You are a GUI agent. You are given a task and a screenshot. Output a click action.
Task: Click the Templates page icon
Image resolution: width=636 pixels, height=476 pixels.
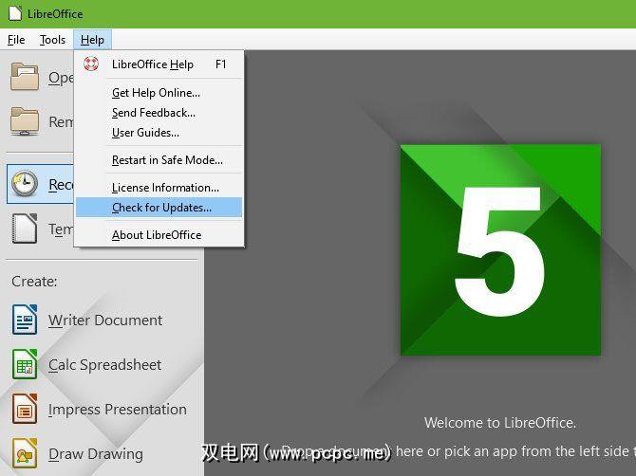coord(25,229)
